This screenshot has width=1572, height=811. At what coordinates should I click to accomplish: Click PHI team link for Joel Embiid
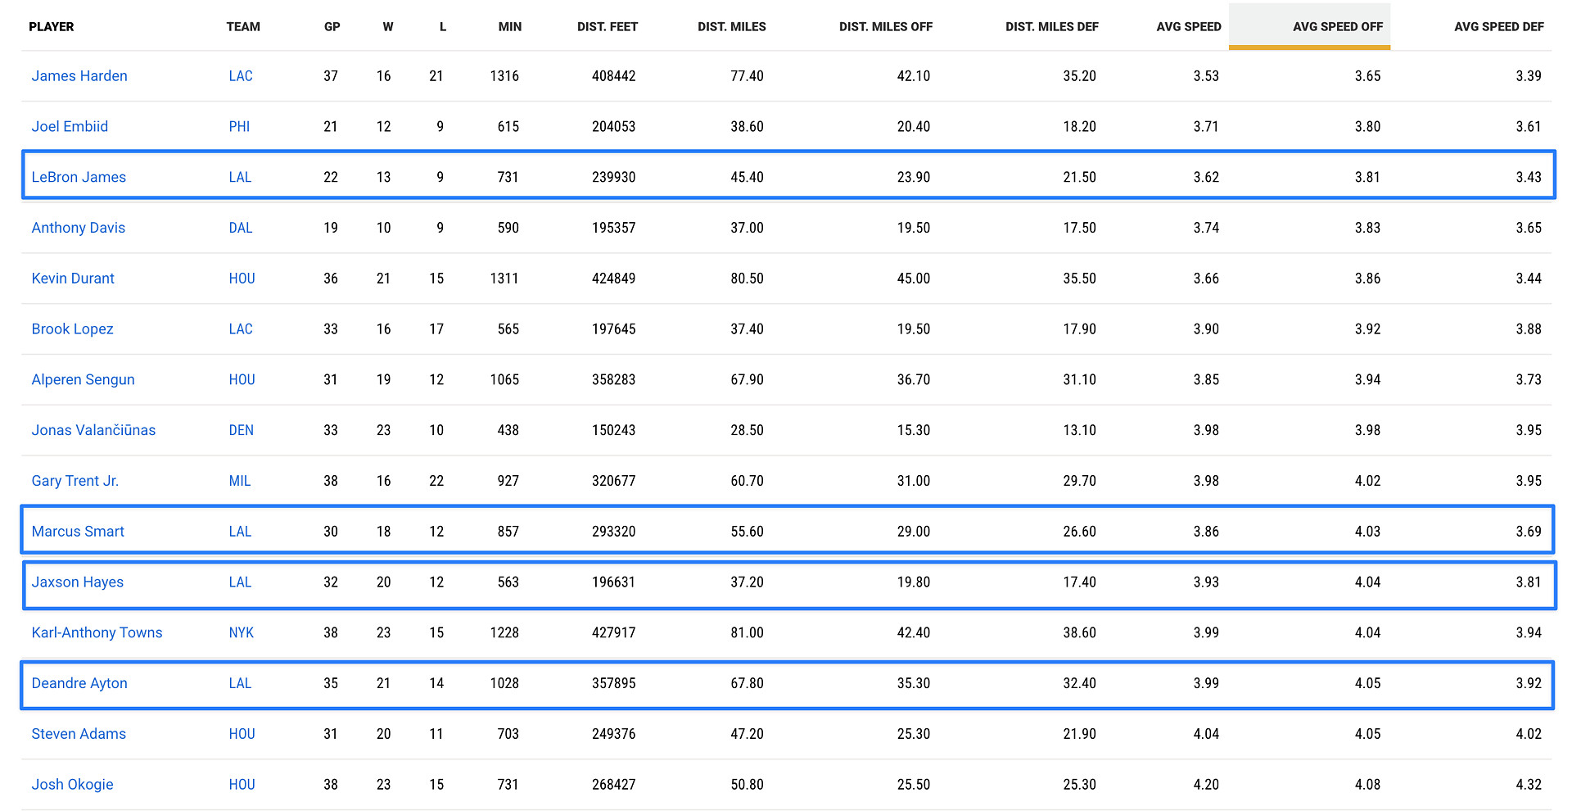point(239,127)
